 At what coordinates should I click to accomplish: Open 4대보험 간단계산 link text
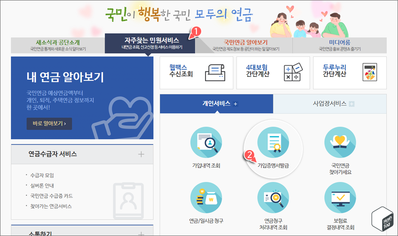[x=258, y=71]
